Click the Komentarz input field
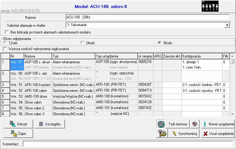The width and height of the screenshot is (236, 149). coord(128,144)
